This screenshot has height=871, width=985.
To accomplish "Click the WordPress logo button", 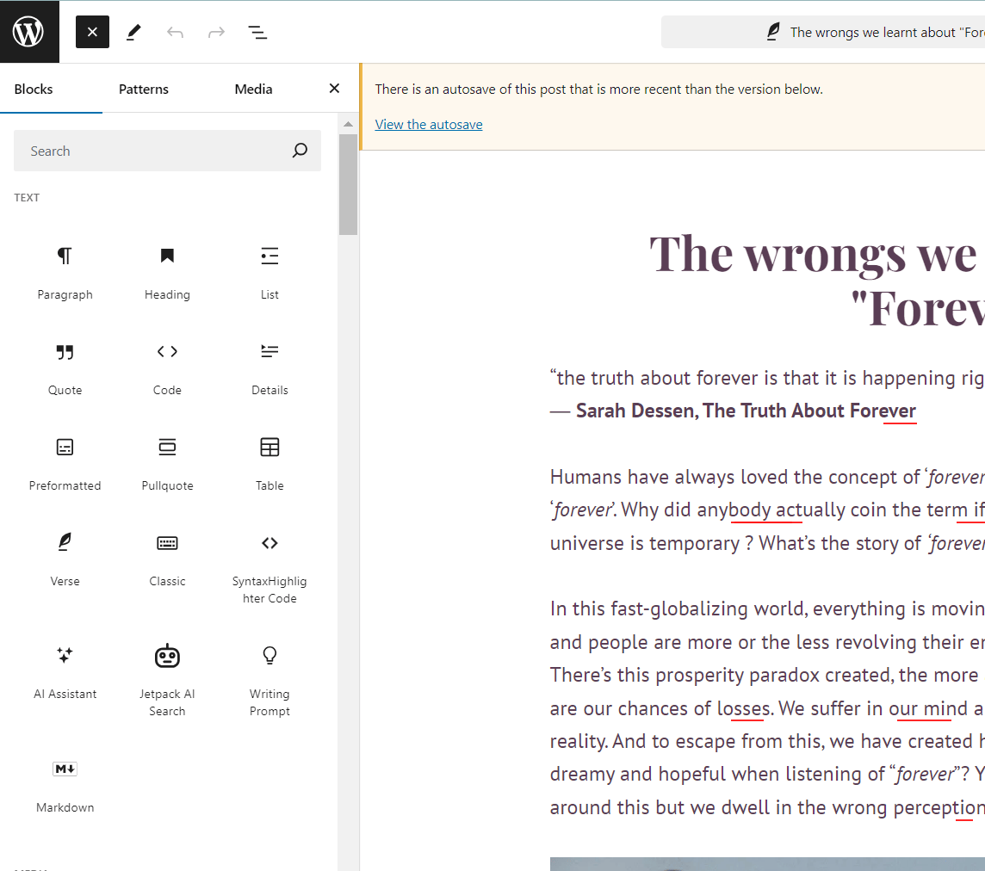I will tap(29, 32).
